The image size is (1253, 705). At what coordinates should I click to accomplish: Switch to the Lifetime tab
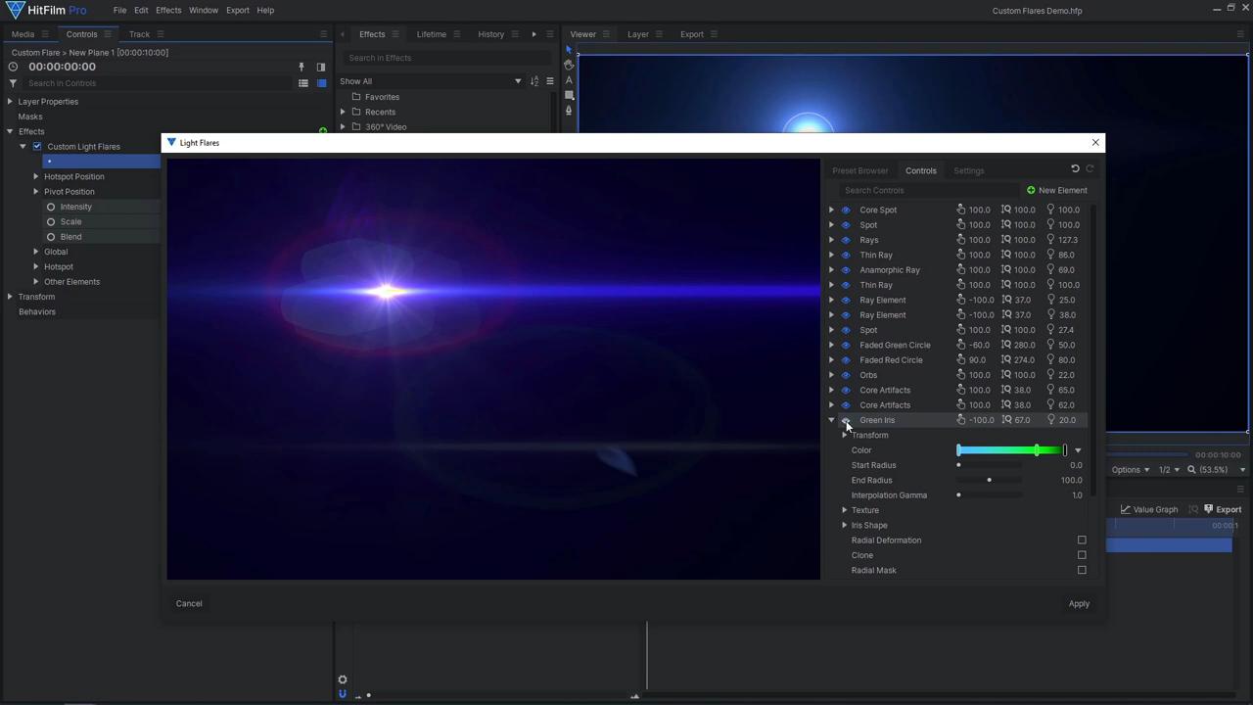432,34
